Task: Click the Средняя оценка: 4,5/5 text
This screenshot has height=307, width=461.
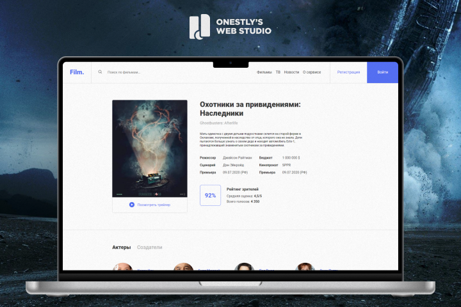Action: 244,196
